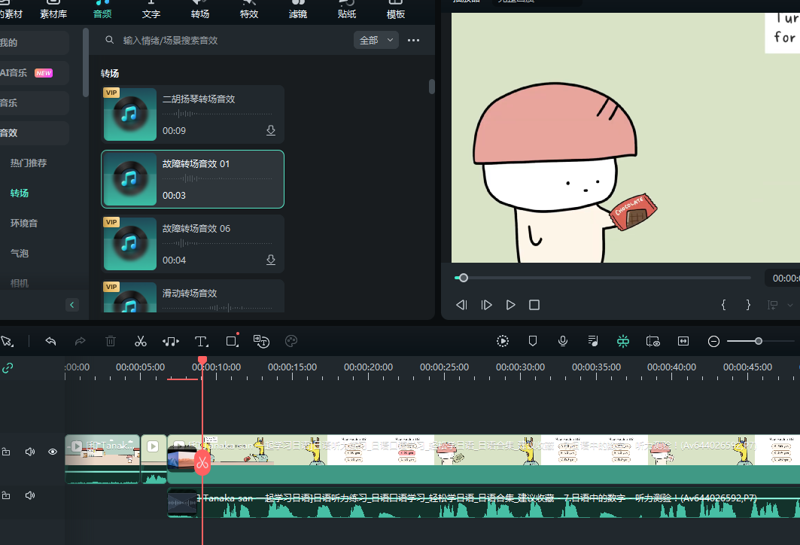Viewport: 800px width, 545px height.
Task: Hide the video track with eye icon
Action: (x=53, y=452)
